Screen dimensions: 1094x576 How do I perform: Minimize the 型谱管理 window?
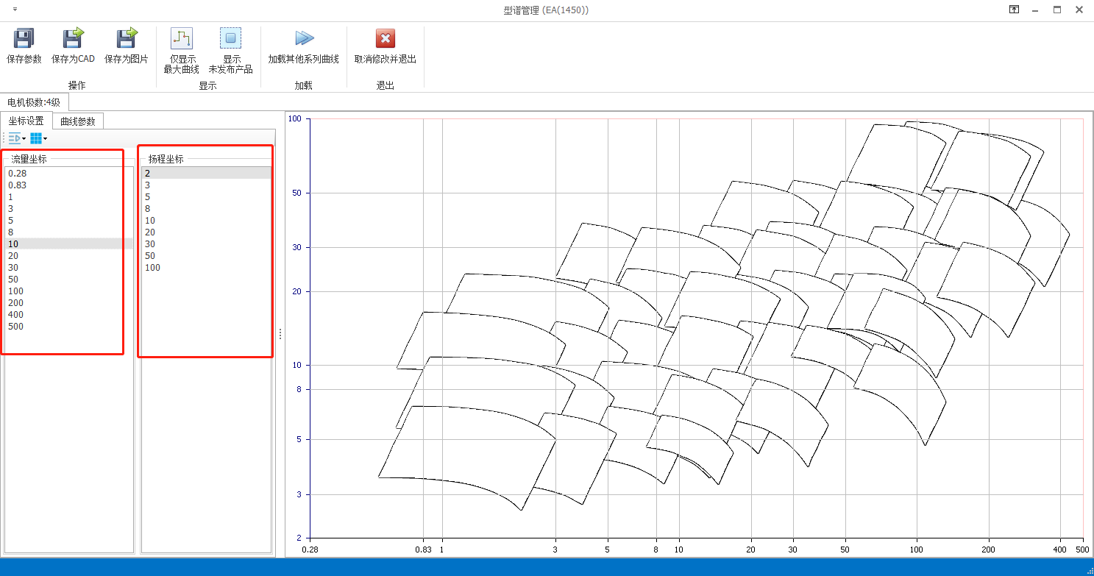tap(1035, 10)
